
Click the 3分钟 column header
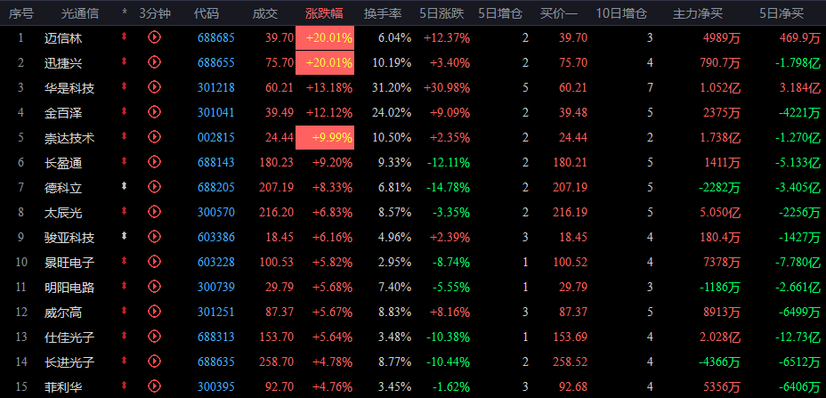155,13
